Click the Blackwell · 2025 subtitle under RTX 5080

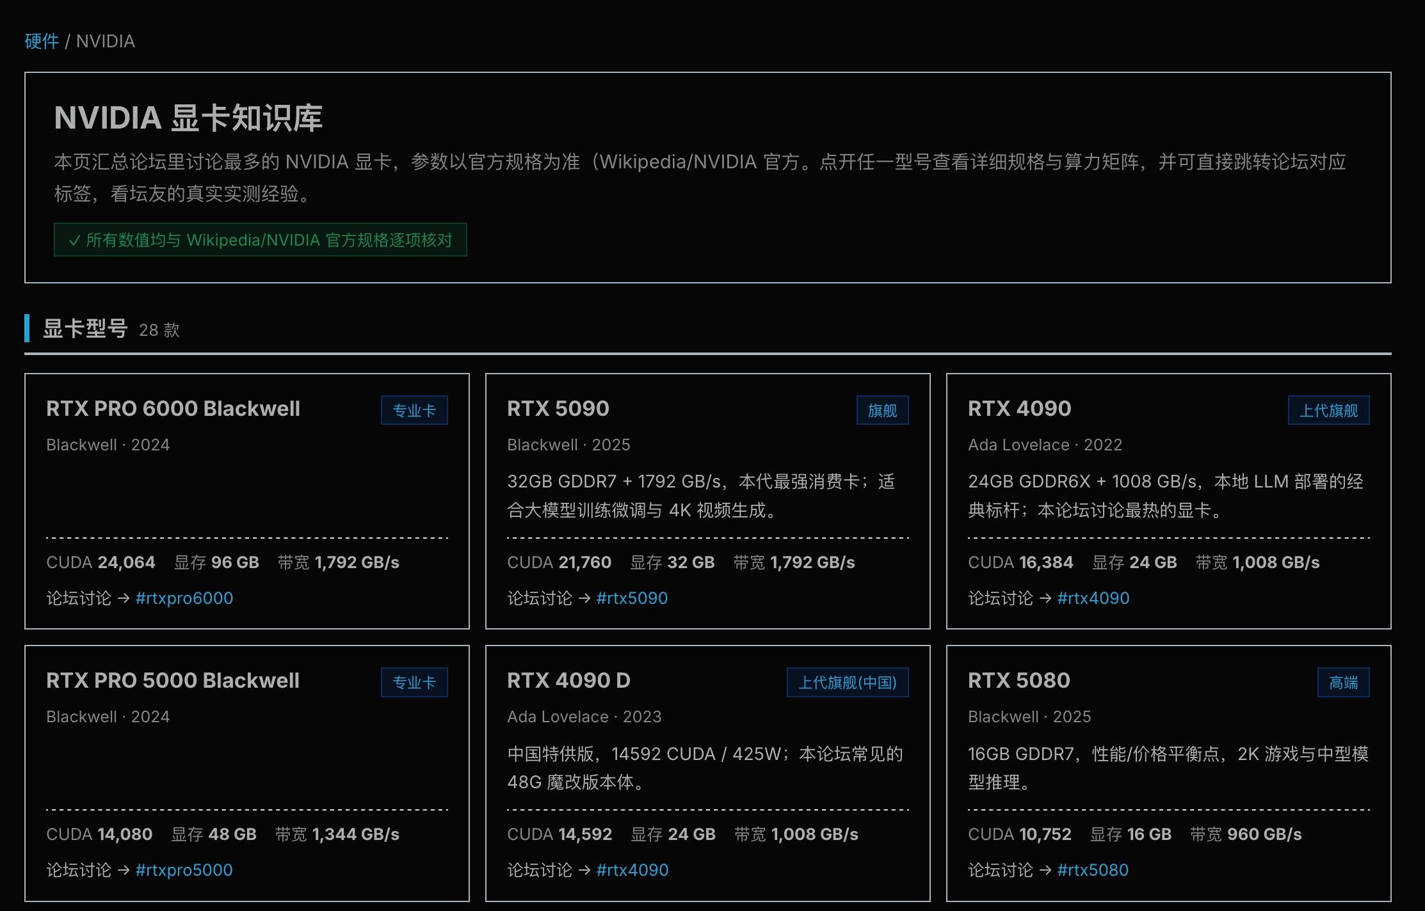[x=1029, y=717]
